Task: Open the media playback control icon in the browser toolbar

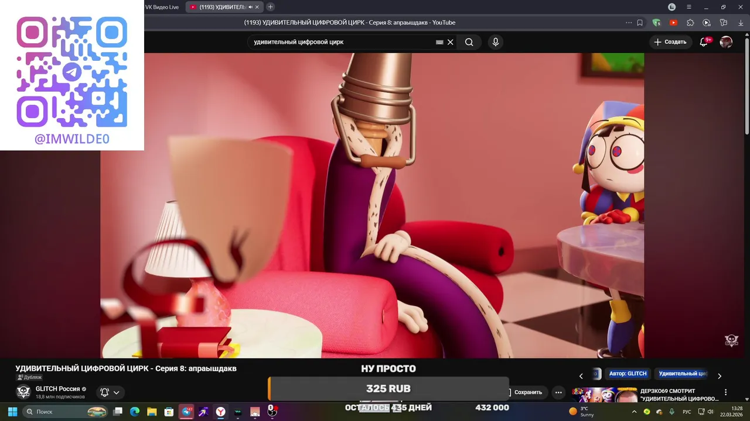Action: 707,23
